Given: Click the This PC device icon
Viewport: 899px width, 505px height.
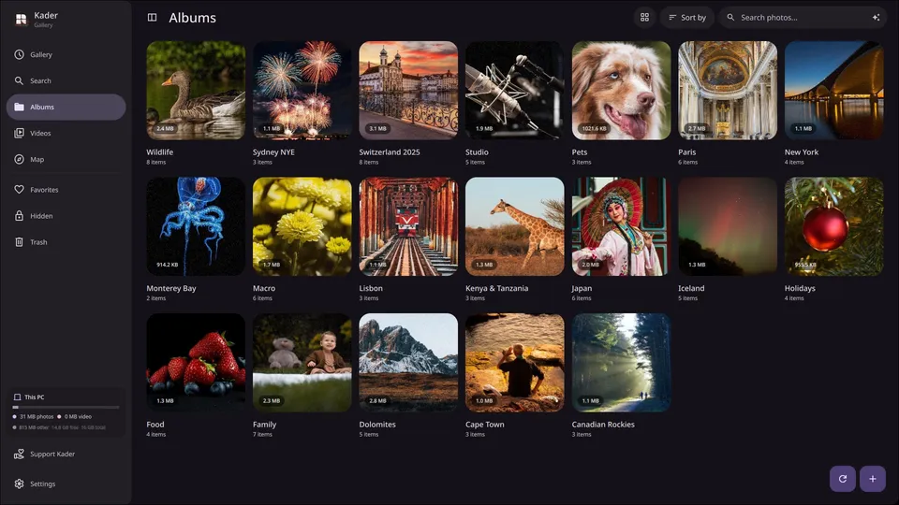Looking at the screenshot, I should [x=17, y=397].
